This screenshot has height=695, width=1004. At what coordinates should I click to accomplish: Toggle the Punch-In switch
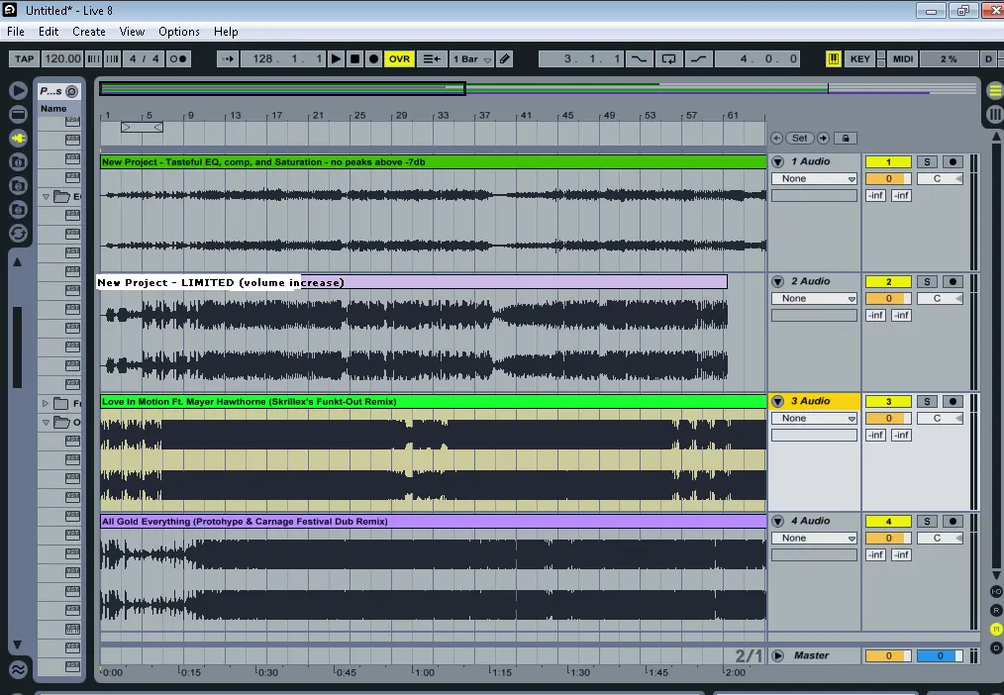coord(639,58)
